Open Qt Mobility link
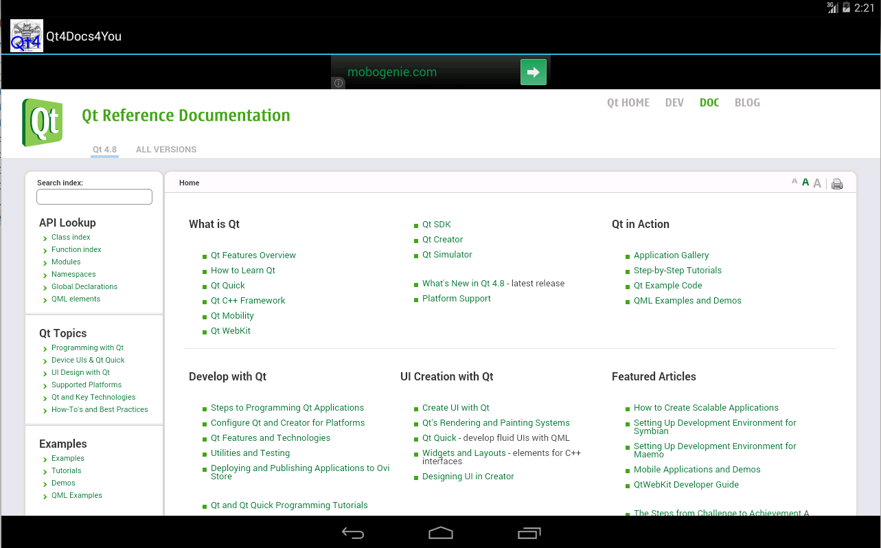Image resolution: width=881 pixels, height=548 pixels. [x=232, y=315]
